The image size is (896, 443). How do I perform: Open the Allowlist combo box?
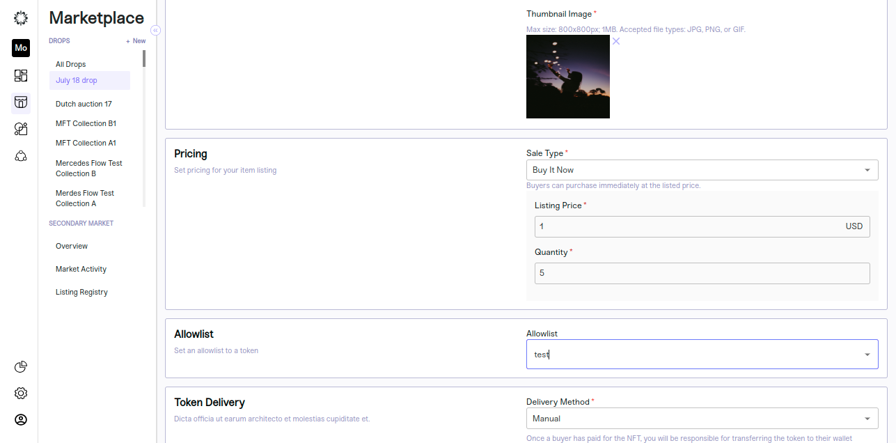tap(702, 355)
